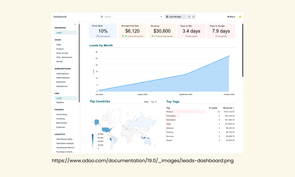Click the Share button
This screenshot has width=295, height=177.
tap(231, 17)
